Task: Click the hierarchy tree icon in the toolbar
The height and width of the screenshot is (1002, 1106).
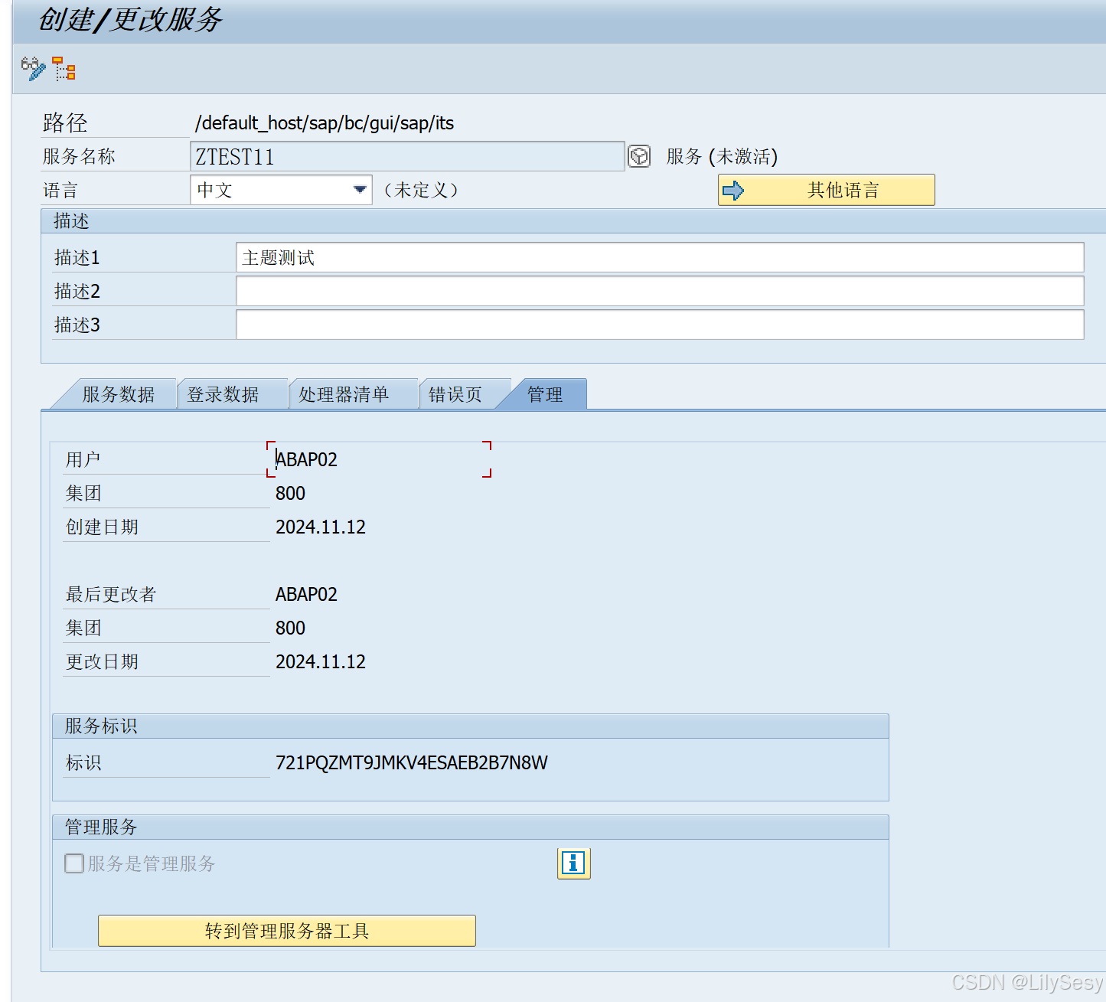Action: 64,69
